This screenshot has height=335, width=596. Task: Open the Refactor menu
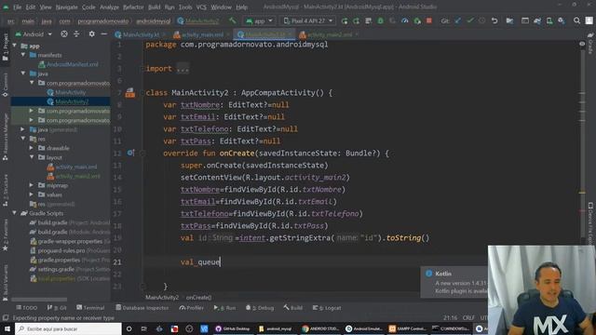tap(133, 7)
